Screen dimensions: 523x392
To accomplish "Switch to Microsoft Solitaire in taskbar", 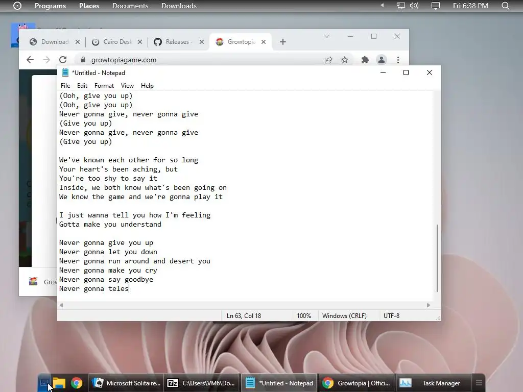I will point(127,383).
